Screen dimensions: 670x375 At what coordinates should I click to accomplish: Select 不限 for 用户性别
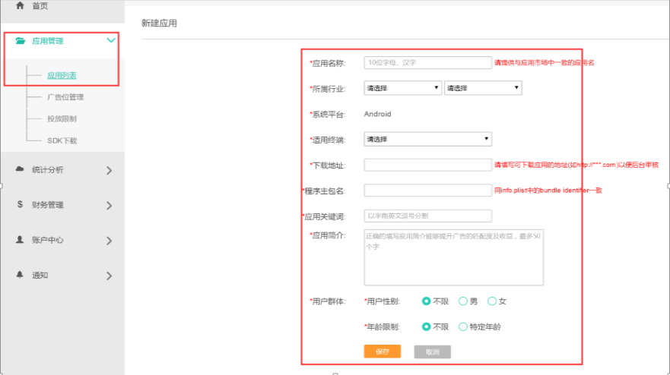point(427,301)
